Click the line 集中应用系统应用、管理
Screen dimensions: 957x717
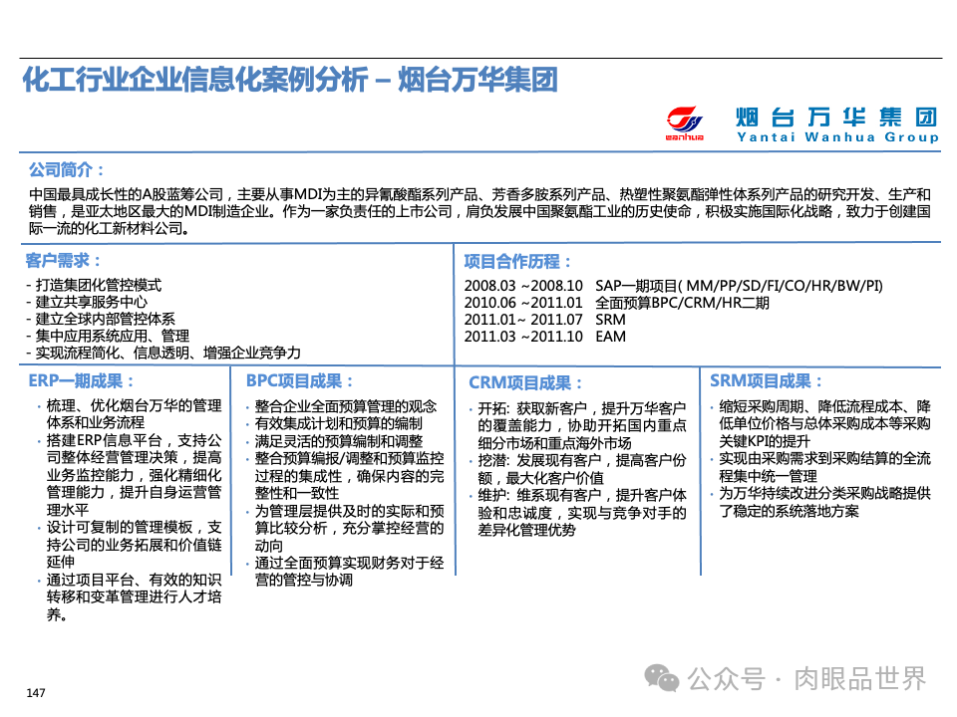(108, 336)
